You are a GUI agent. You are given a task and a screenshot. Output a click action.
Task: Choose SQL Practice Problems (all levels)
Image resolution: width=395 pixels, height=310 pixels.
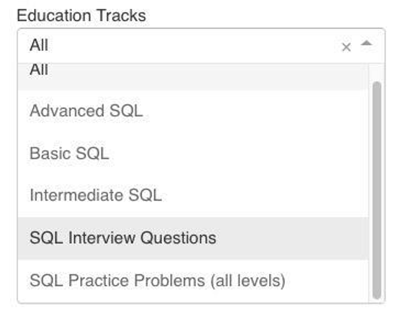pyautogui.click(x=157, y=281)
